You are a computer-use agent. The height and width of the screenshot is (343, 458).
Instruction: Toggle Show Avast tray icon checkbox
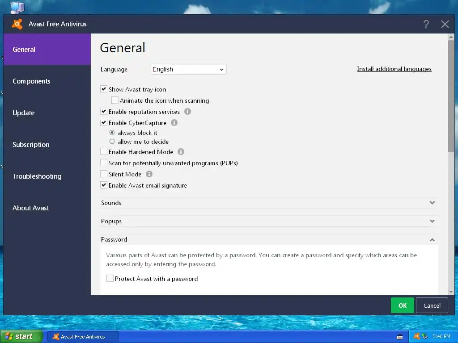(104, 89)
